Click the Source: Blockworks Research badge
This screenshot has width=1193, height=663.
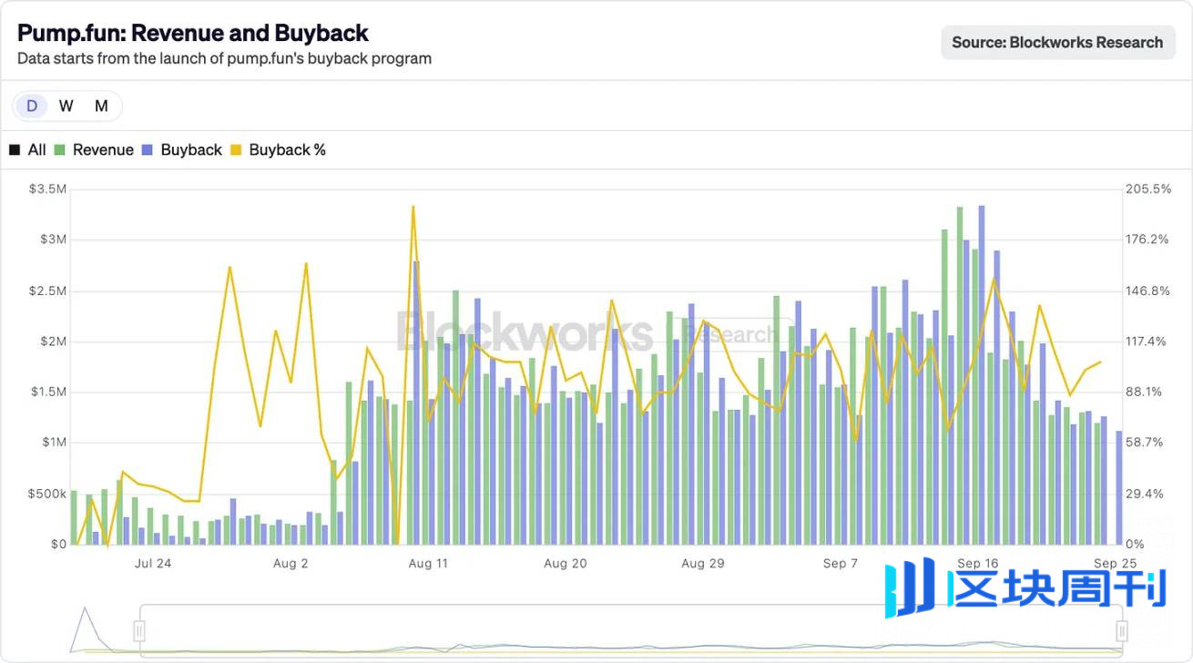pyautogui.click(x=1057, y=42)
